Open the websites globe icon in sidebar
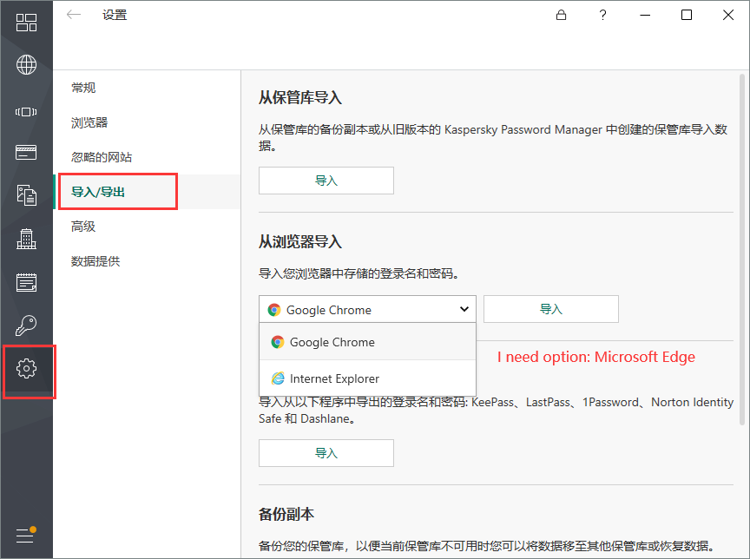 pos(26,65)
